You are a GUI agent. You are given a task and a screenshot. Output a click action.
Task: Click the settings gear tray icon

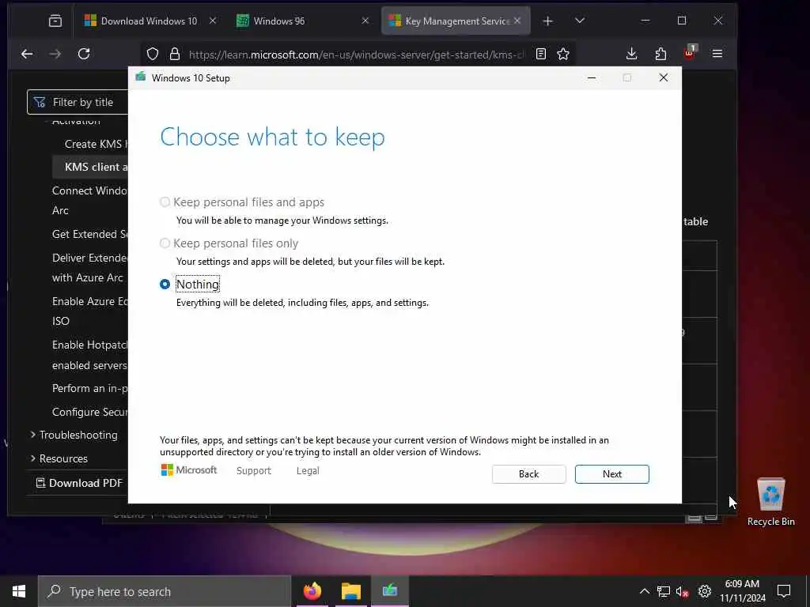[705, 591]
